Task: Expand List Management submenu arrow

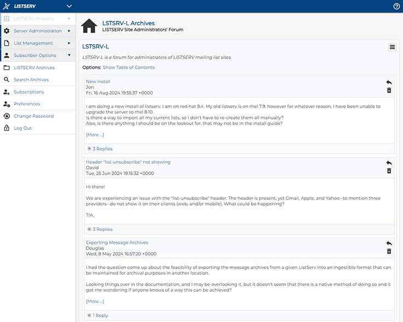Action: [x=69, y=43]
